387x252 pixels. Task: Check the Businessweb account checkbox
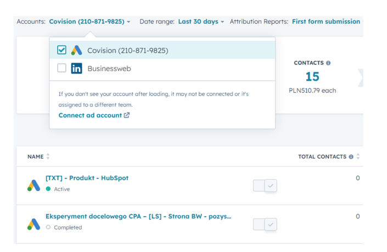pos(61,68)
